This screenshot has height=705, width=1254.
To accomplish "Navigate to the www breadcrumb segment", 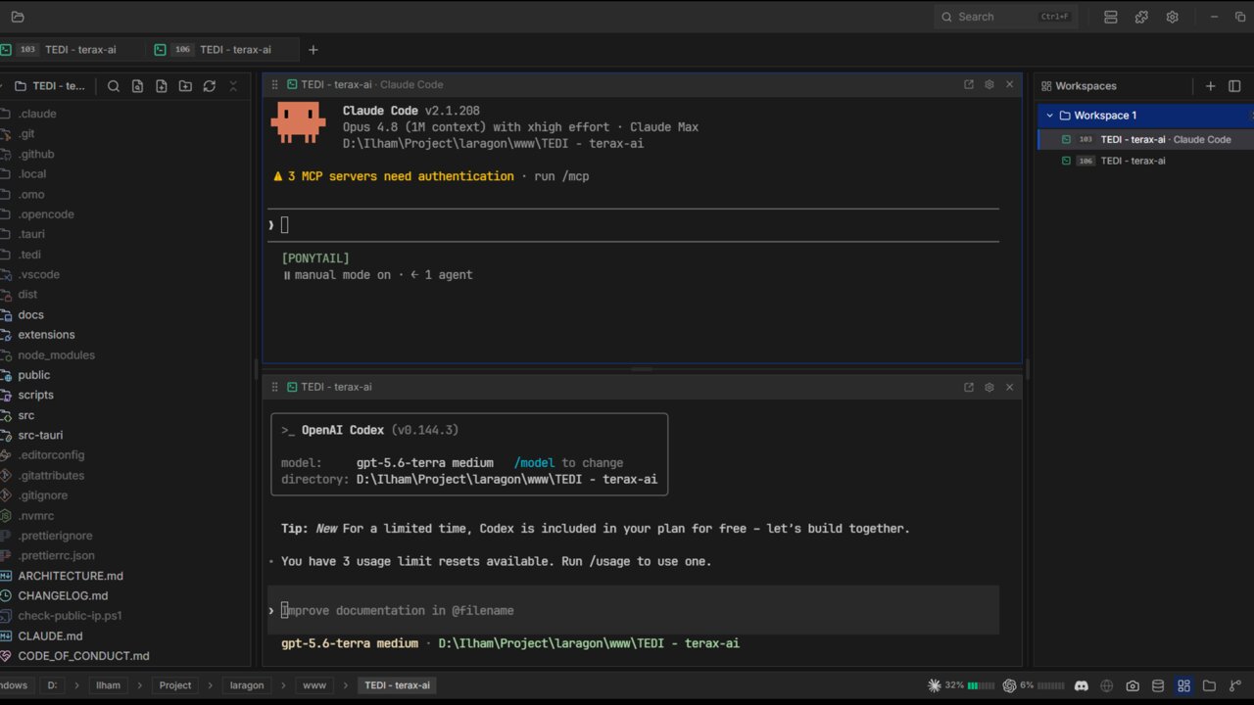I will pyautogui.click(x=314, y=685).
